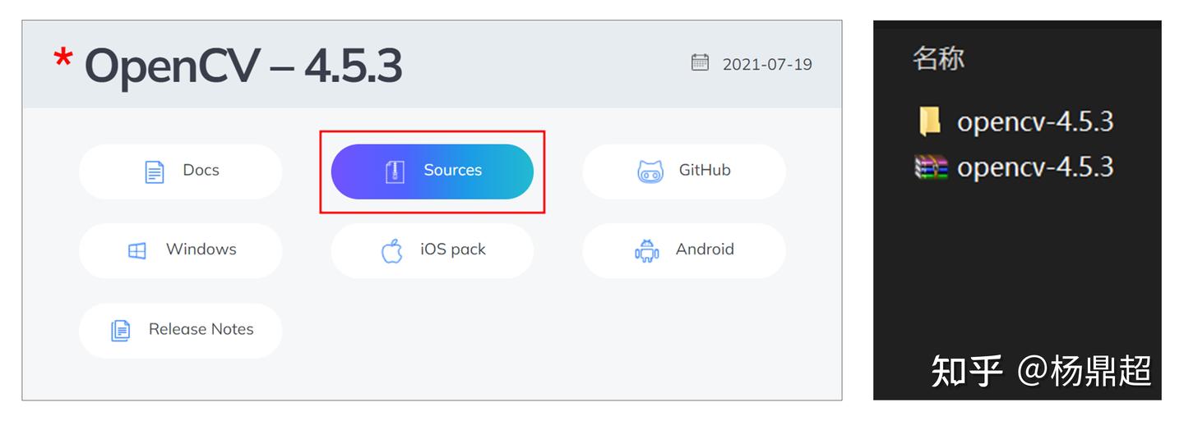Click the 2021-07-19 release date text
Viewport: 1184px width, 421px height.
(767, 64)
